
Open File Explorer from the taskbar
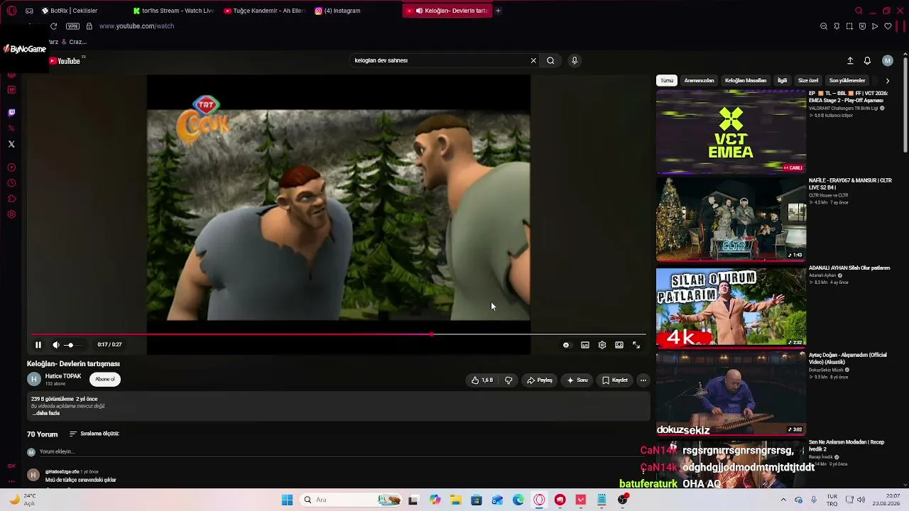coord(456,500)
